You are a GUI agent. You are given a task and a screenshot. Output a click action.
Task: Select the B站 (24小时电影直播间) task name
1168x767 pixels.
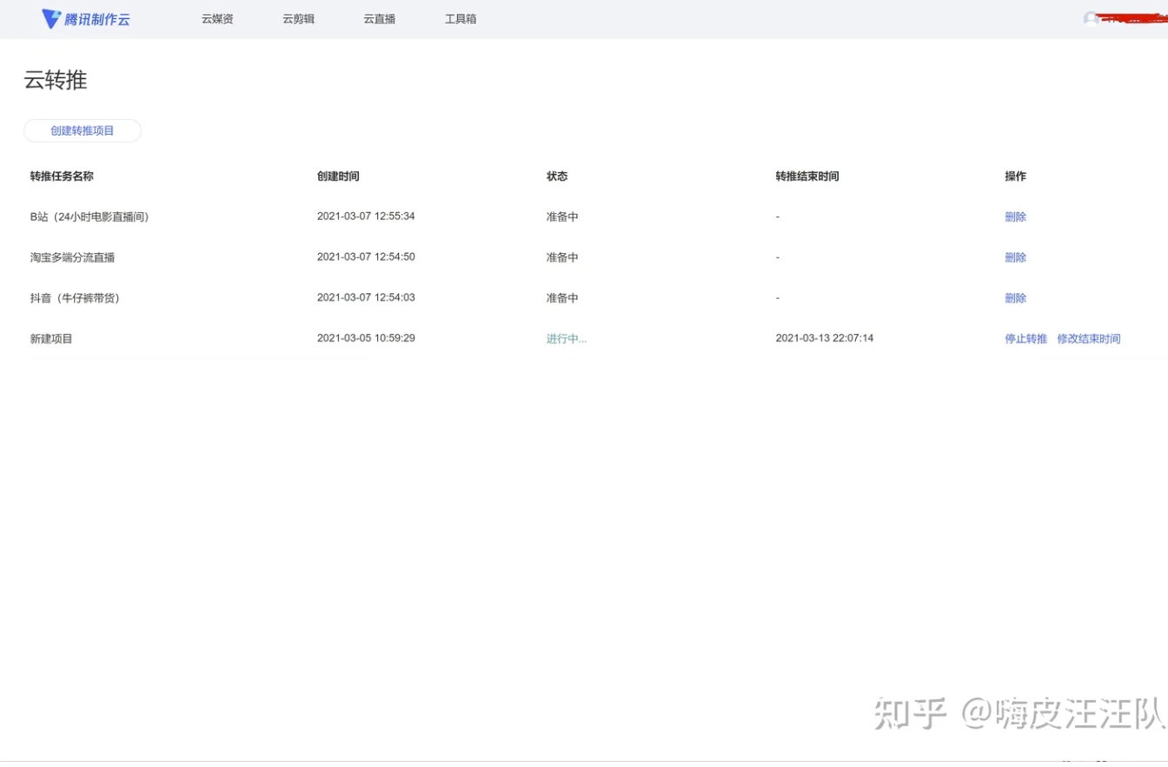[x=90, y=217]
